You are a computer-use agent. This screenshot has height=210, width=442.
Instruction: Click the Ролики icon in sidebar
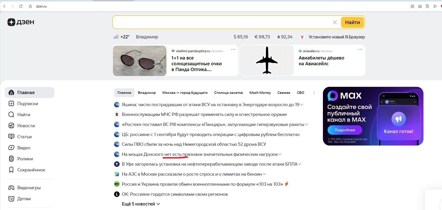tap(11, 159)
